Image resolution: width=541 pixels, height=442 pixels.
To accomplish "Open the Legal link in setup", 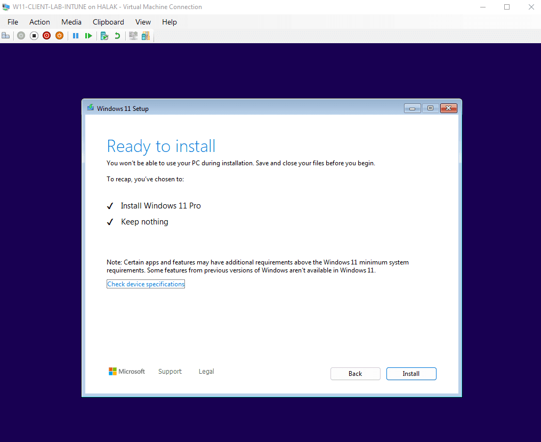I will click(206, 371).
